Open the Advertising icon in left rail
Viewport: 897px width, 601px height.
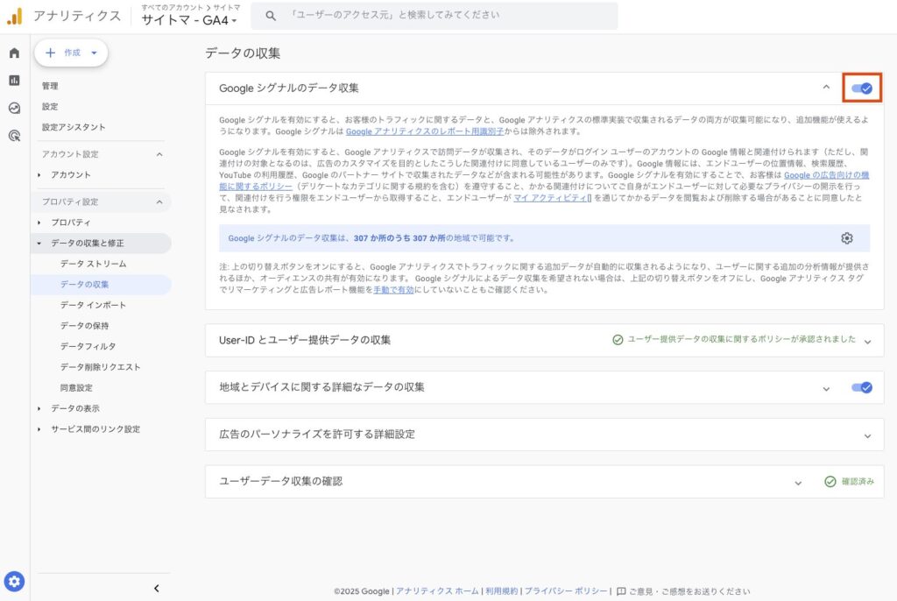14,136
